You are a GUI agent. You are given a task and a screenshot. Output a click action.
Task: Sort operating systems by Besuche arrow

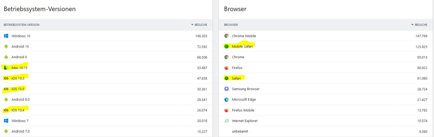click(x=192, y=25)
